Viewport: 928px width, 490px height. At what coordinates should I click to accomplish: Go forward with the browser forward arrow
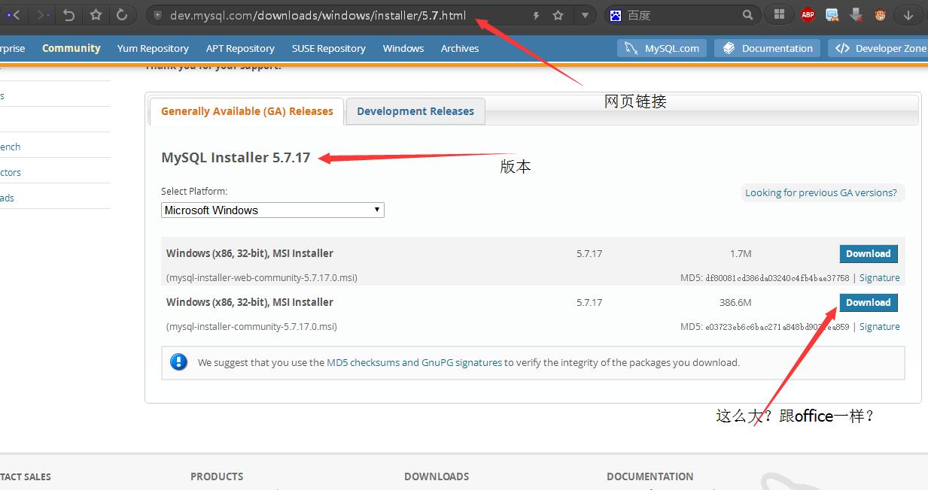tap(43, 15)
